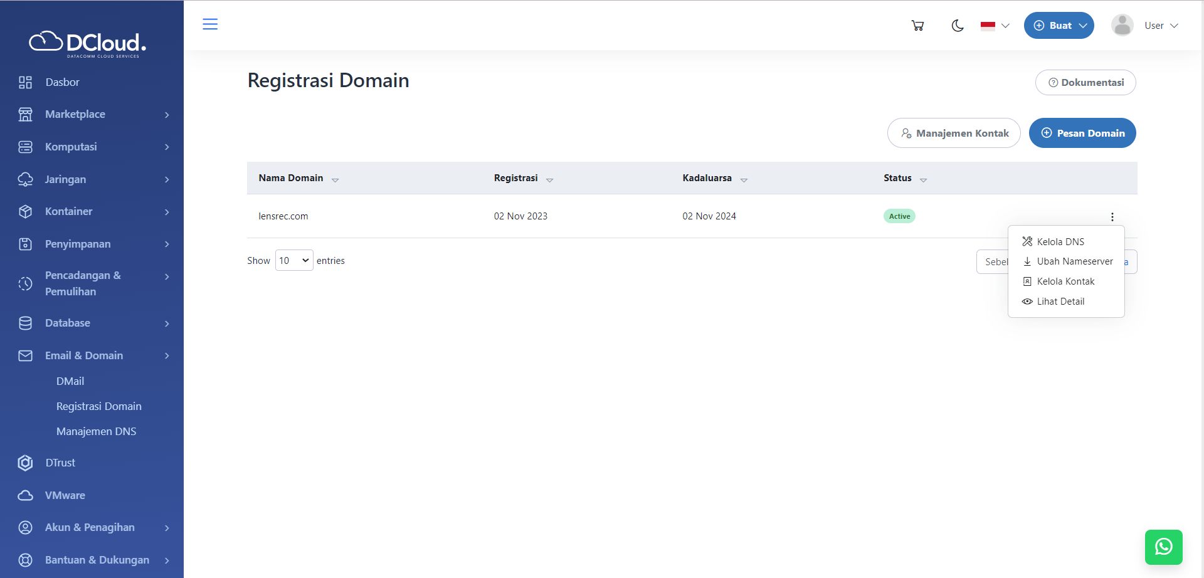The image size is (1204, 578).
Task: Open WhatsApp chat floating button
Action: [x=1163, y=547]
